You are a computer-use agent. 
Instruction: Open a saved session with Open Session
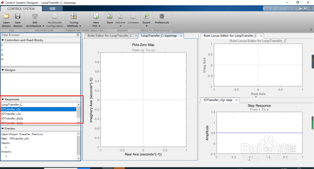point(6,20)
